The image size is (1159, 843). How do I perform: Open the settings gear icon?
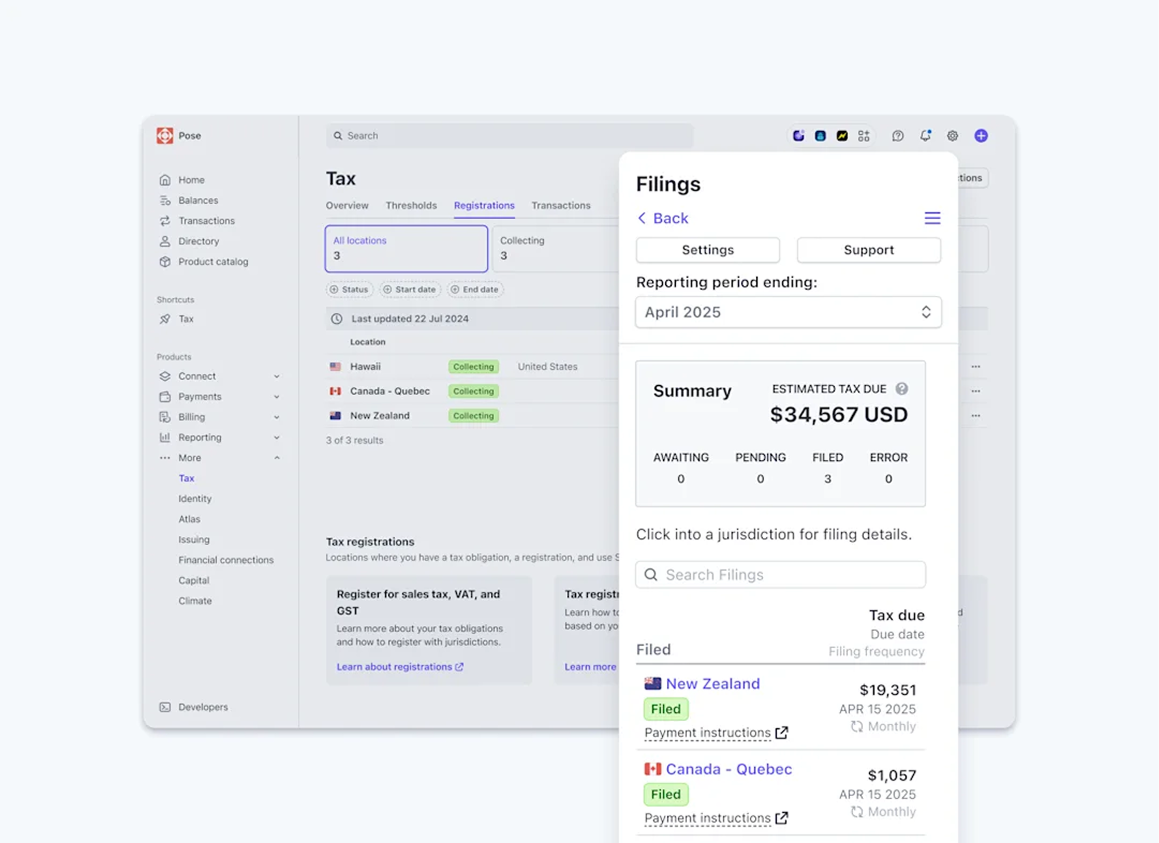point(952,135)
